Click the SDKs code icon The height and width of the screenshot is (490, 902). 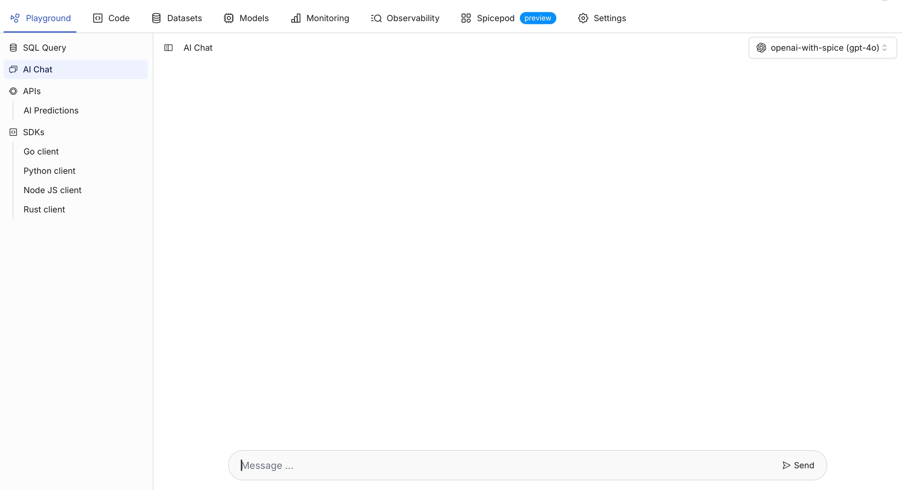13,132
